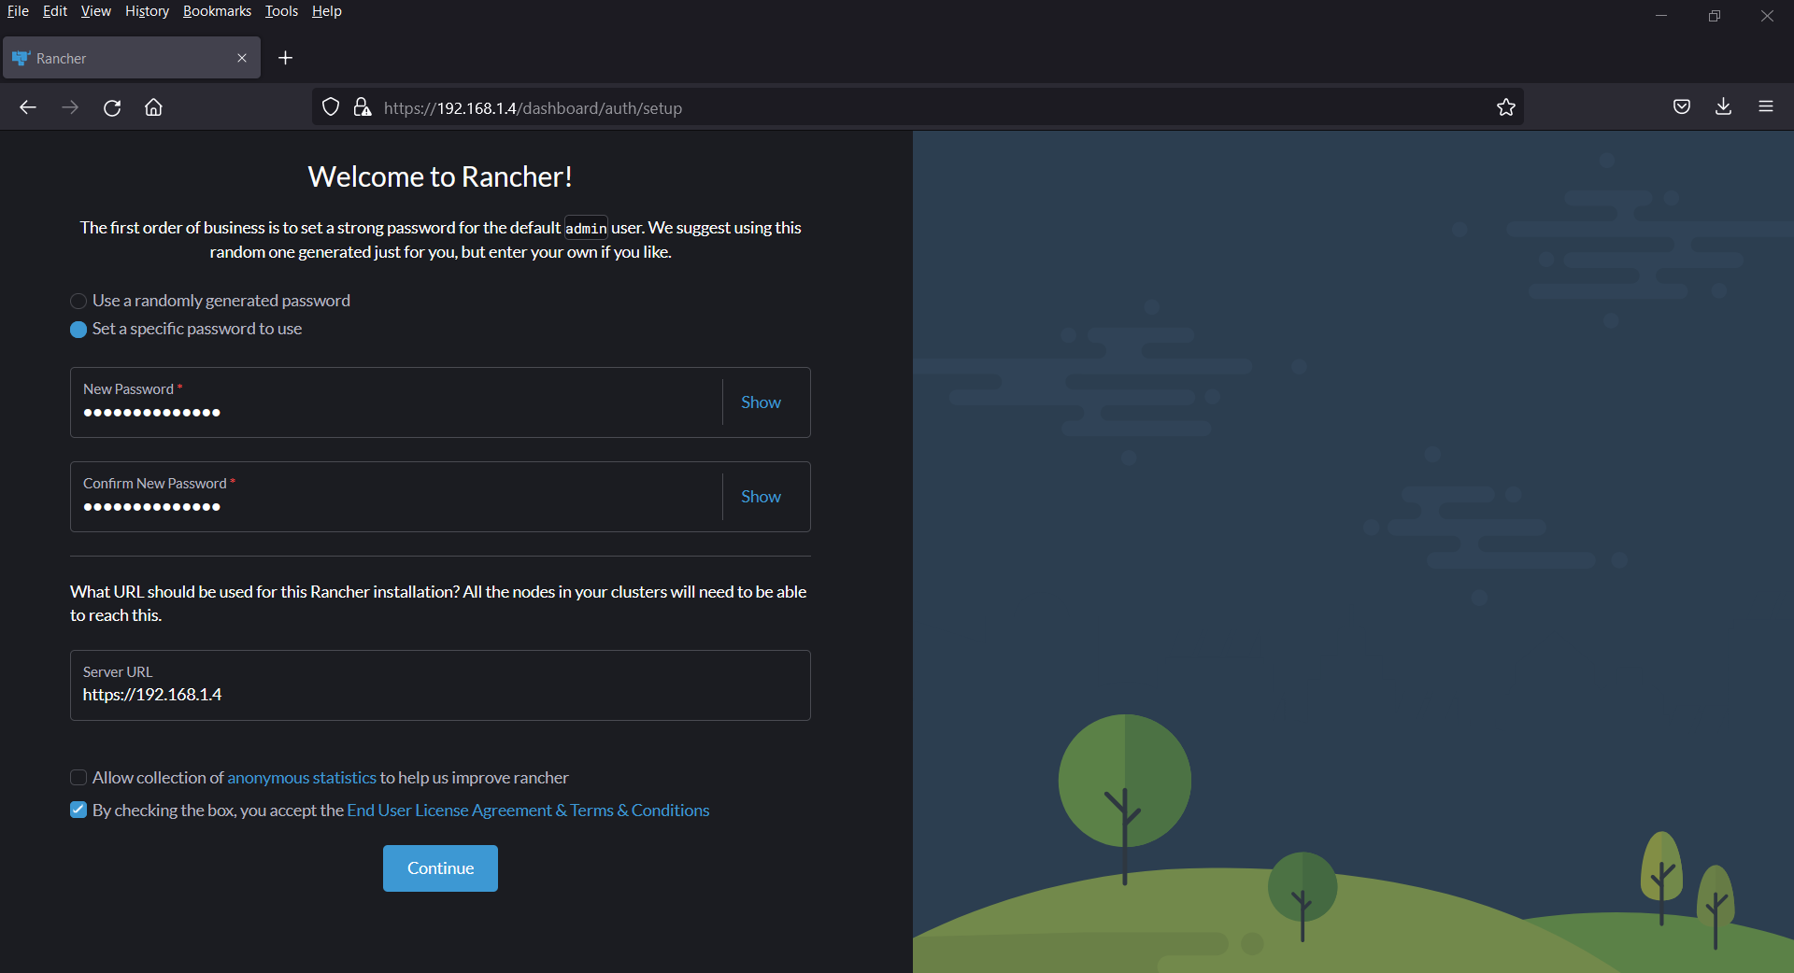
Task: View site security lock warning icon
Action: [363, 107]
